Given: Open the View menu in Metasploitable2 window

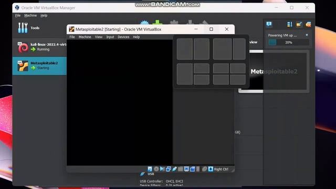Looking at the screenshot, I should [x=99, y=37].
